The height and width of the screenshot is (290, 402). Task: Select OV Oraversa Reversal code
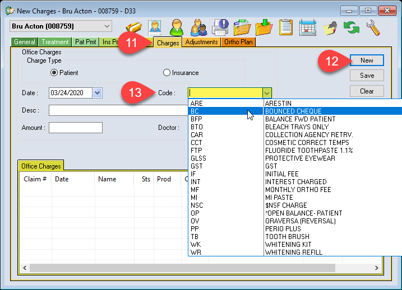[295, 221]
